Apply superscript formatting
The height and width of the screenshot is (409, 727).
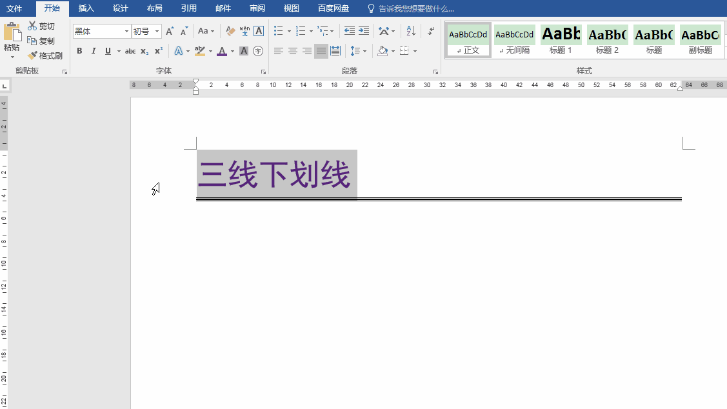[157, 51]
